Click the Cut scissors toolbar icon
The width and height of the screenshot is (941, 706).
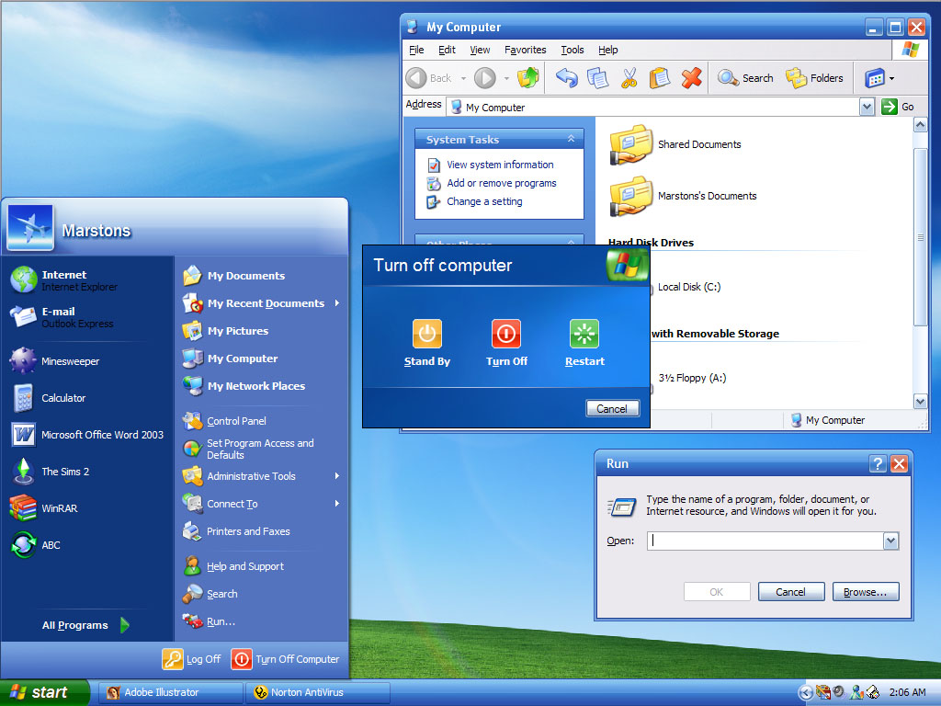(x=629, y=78)
